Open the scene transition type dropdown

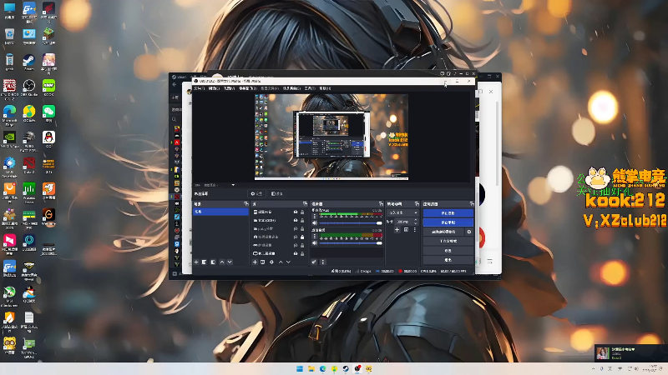(403, 212)
